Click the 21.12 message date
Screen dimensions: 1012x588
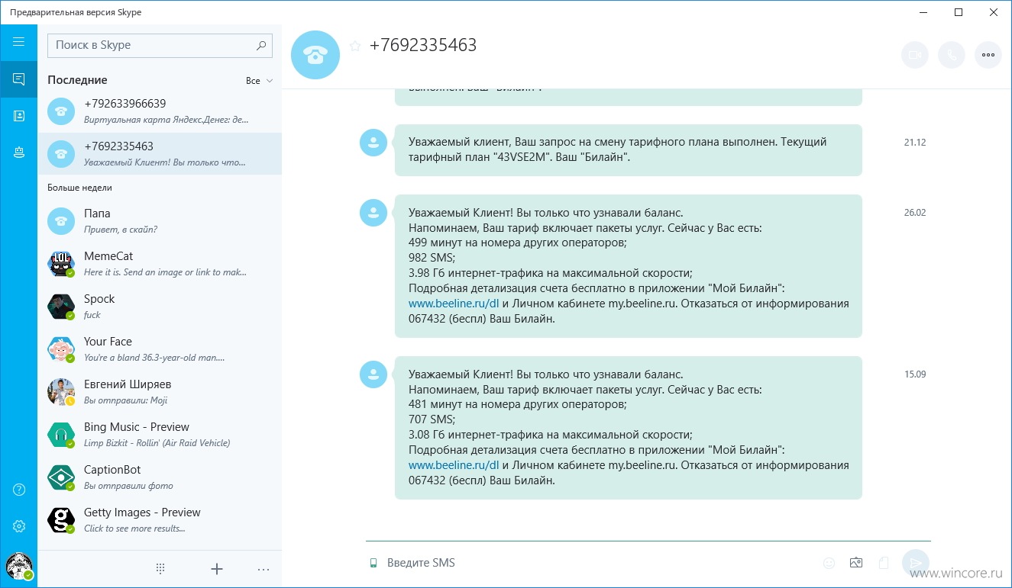coord(914,143)
